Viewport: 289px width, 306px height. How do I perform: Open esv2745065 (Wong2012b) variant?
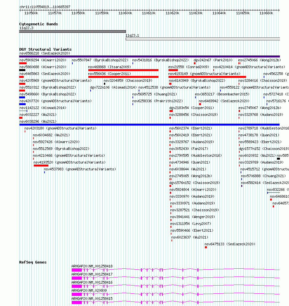[191, 176]
